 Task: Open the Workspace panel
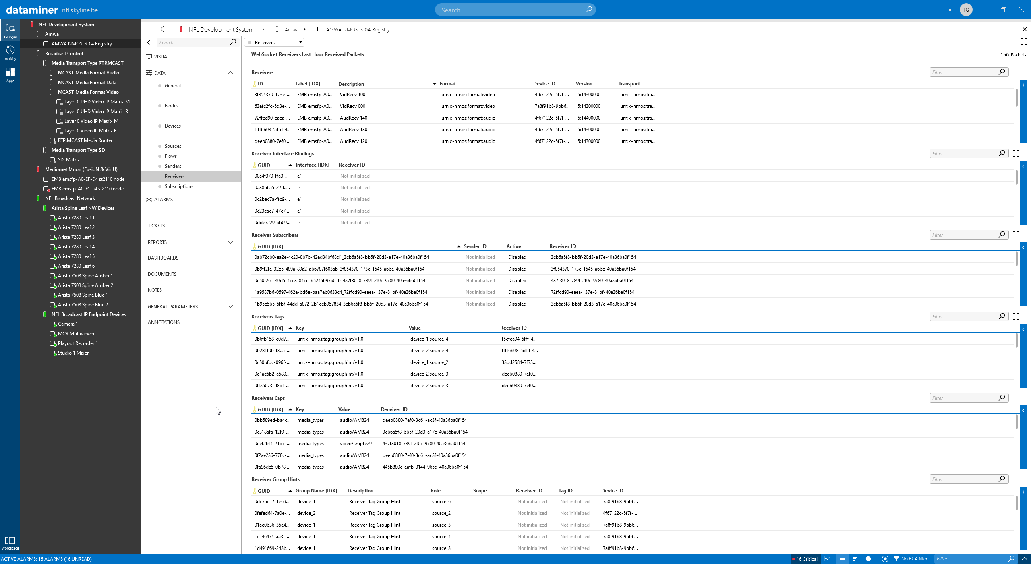click(10, 543)
